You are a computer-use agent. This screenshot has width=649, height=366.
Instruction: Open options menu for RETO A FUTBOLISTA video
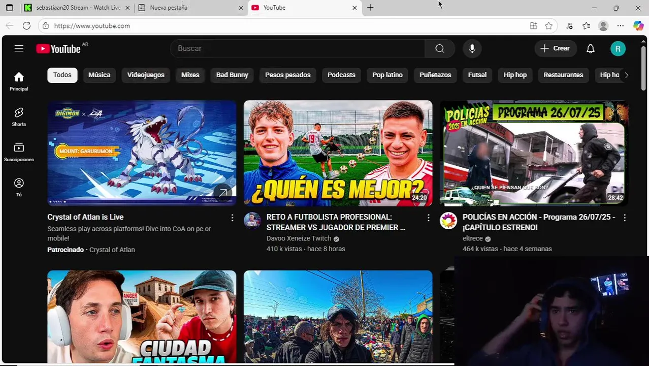pos(428,218)
